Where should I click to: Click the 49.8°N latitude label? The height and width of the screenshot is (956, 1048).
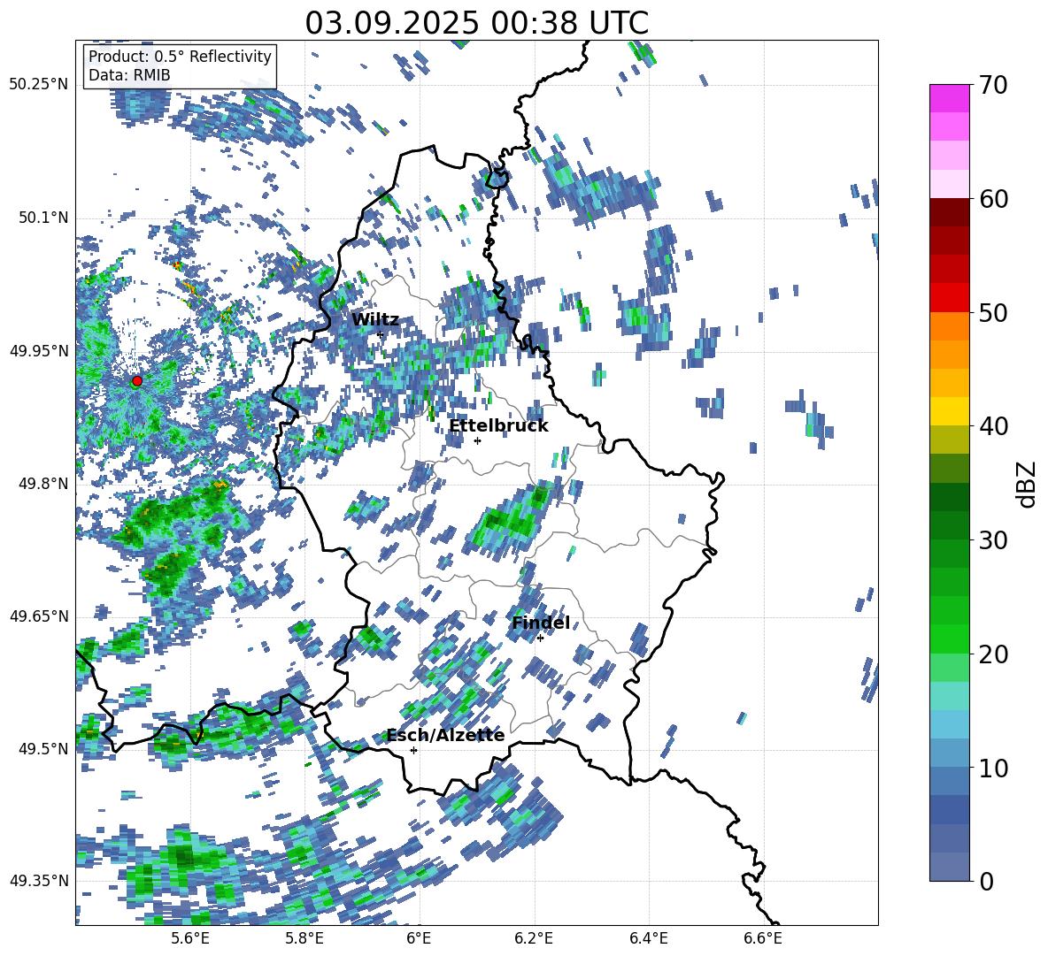click(42, 484)
